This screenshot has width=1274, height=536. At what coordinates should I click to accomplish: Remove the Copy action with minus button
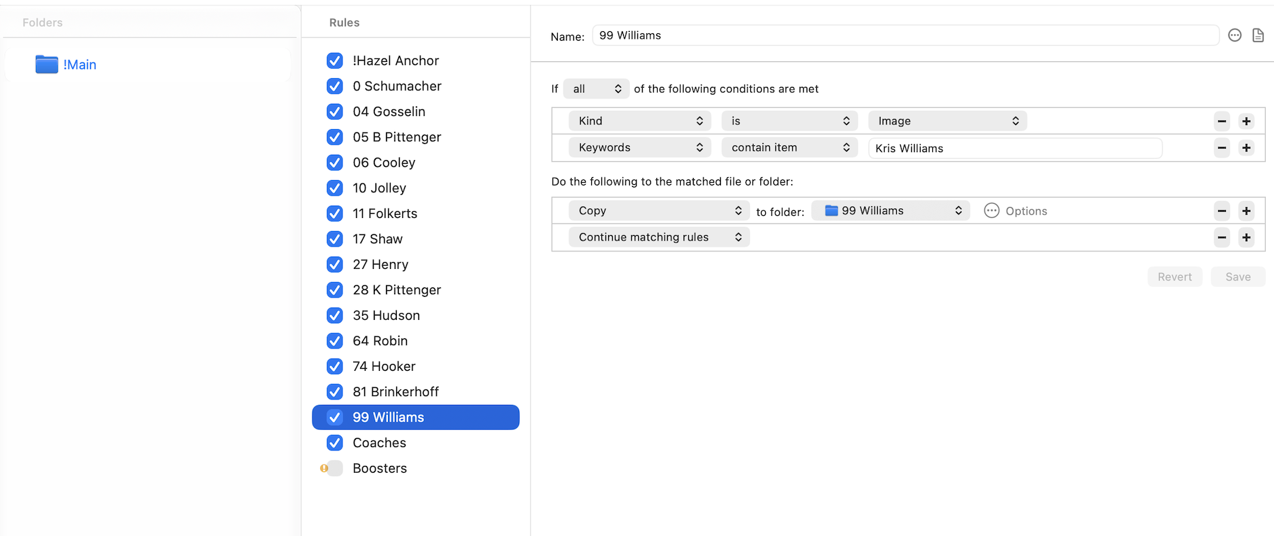1222,211
